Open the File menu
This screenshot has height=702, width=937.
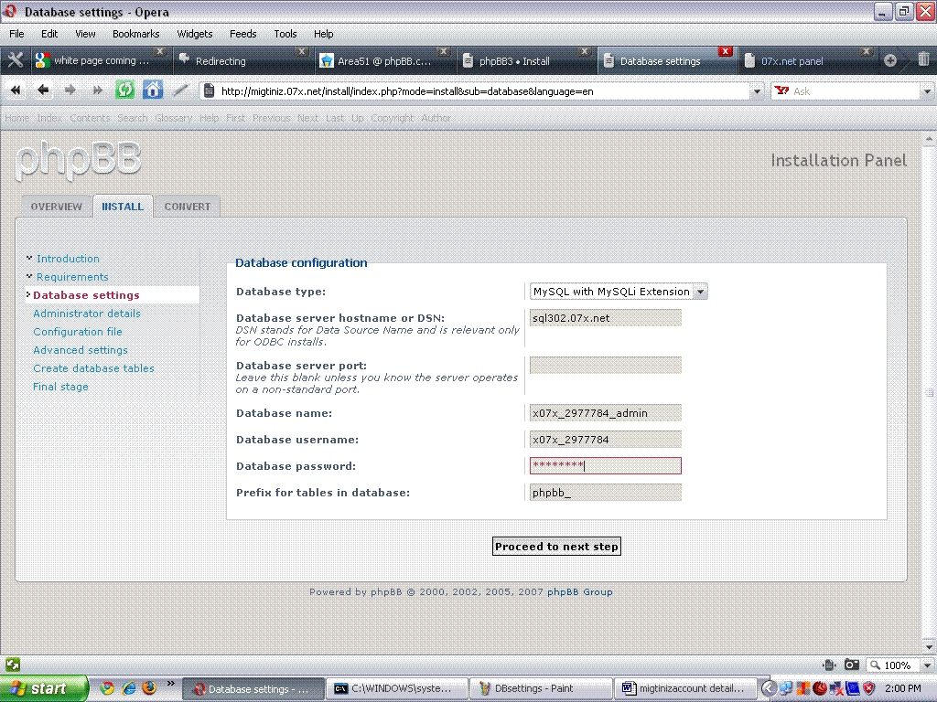16,34
